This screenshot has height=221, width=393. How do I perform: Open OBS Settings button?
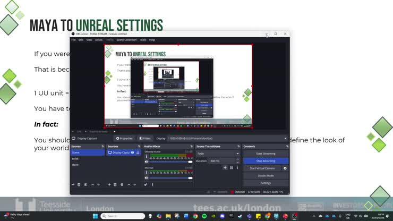pos(266,183)
